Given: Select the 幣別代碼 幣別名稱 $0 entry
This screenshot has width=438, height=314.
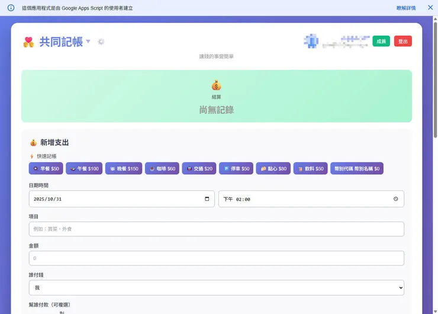Looking at the screenshot, I should coord(357,168).
